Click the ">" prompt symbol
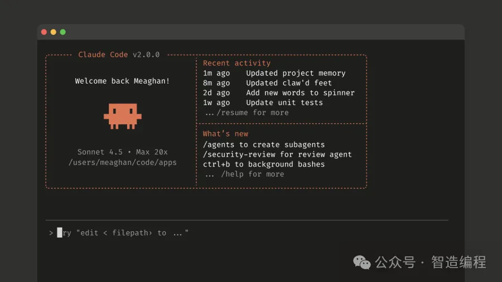502x282 pixels. point(51,233)
